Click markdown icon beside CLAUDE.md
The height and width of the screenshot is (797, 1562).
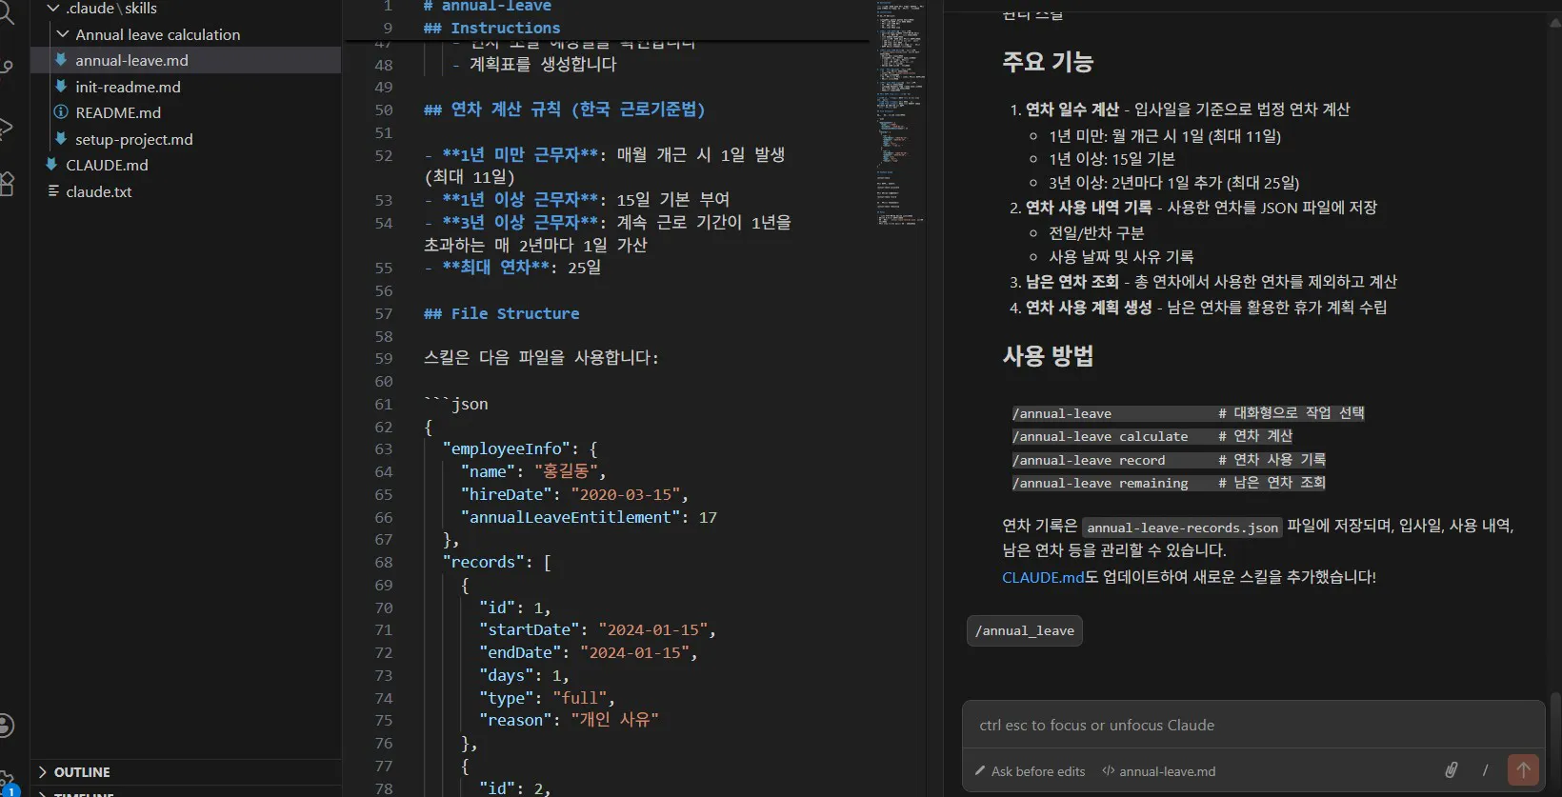pyautogui.click(x=51, y=165)
